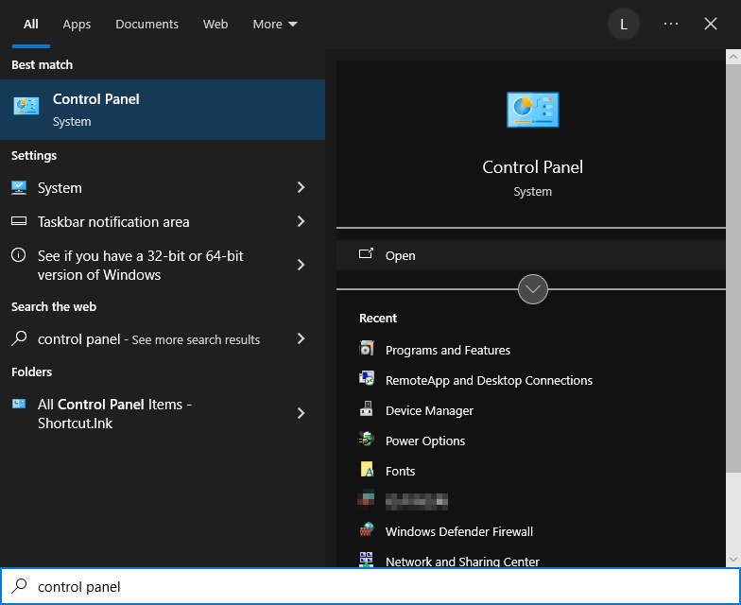Open the three-dot options menu
741x605 pixels.
pyautogui.click(x=671, y=24)
